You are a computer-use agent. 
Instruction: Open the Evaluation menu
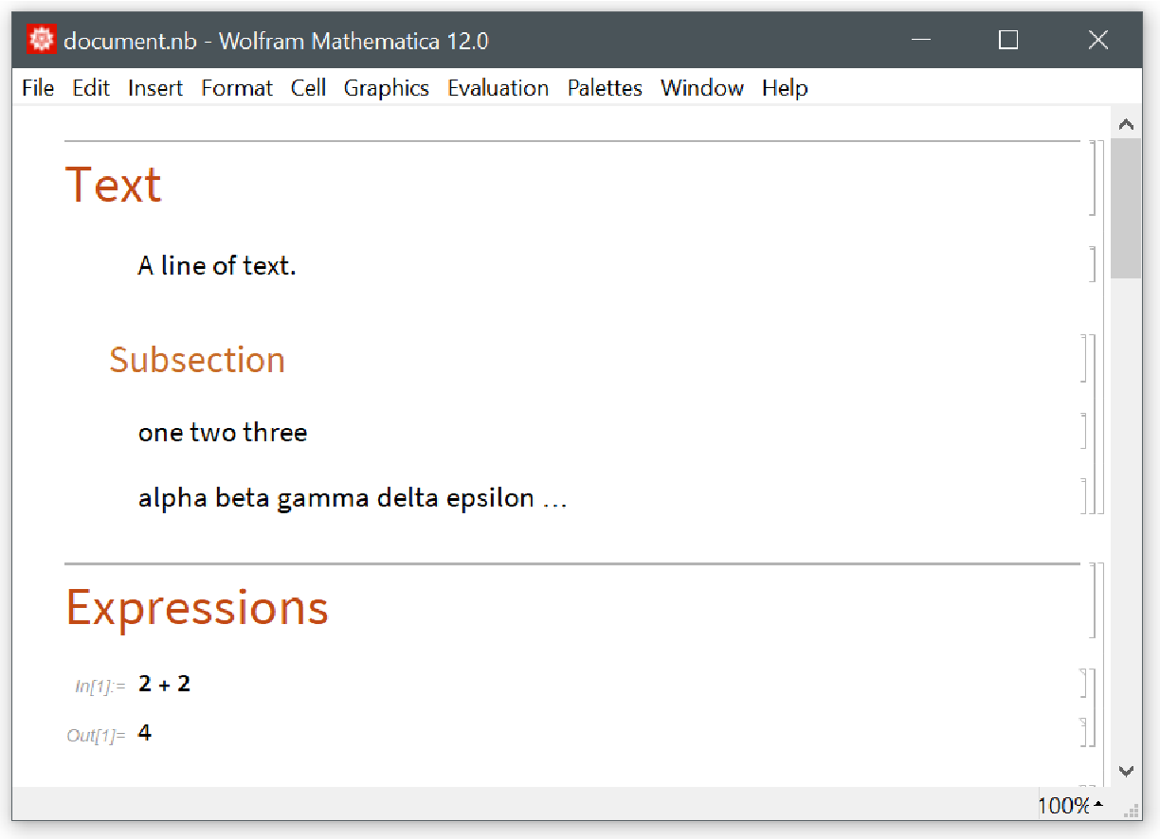(498, 88)
